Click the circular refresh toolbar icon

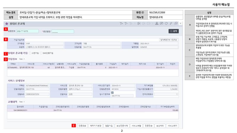click(x=166, y=23)
